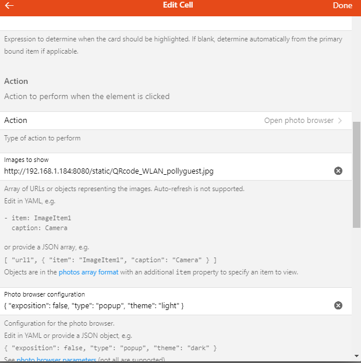Image resolution: width=361 pixels, height=363 pixels.
Task: Click the "Images to show" field label
Action: [26, 160]
